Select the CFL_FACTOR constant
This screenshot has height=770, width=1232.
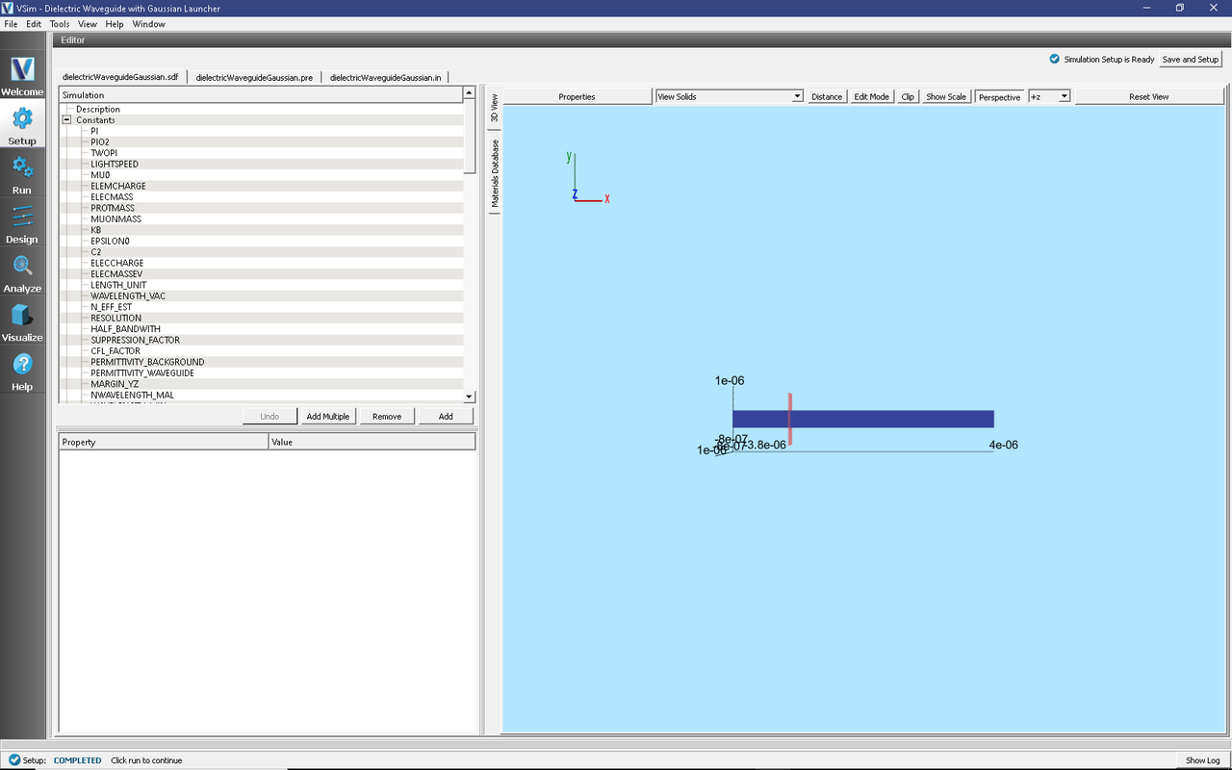coord(115,351)
